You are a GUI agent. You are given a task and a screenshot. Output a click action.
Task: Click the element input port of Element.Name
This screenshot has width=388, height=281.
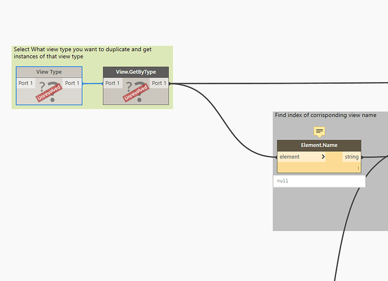click(x=301, y=157)
